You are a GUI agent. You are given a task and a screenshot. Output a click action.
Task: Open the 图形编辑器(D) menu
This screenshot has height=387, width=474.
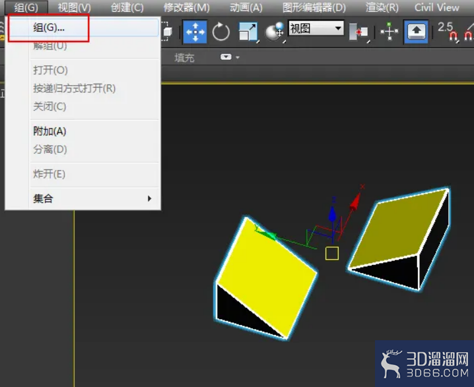point(314,7)
